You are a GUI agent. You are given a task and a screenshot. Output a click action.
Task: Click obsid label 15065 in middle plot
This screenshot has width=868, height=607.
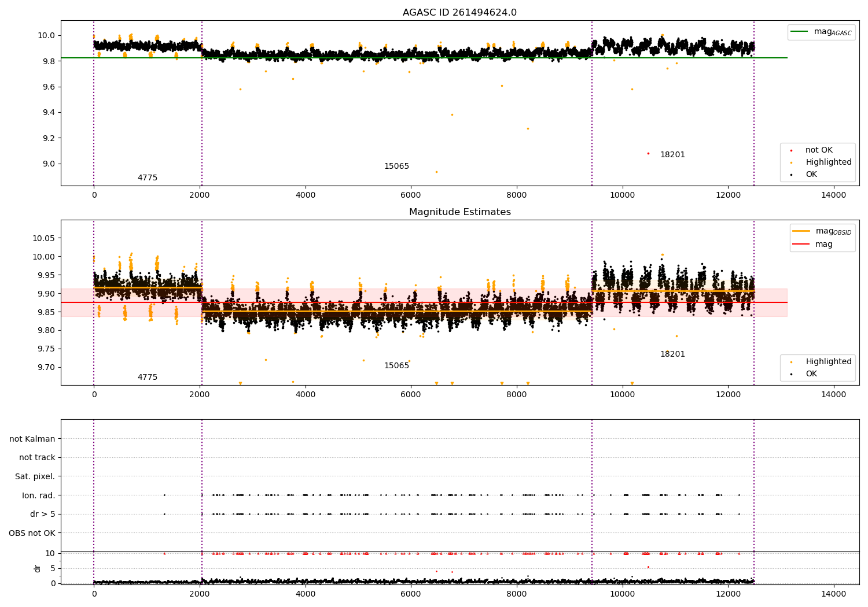point(396,366)
